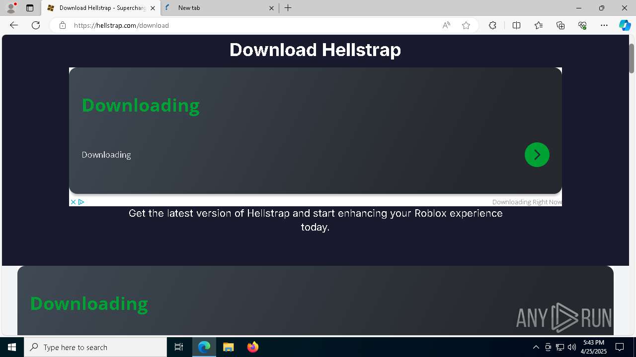Open the Copilot sidebar

(625, 25)
